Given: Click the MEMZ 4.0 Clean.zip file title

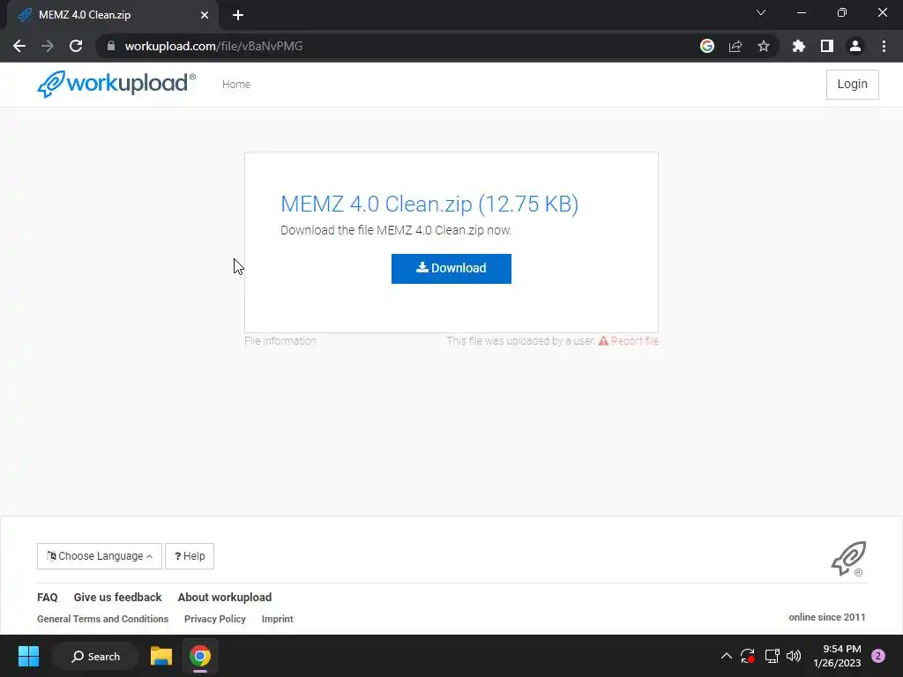Looking at the screenshot, I should [x=429, y=204].
